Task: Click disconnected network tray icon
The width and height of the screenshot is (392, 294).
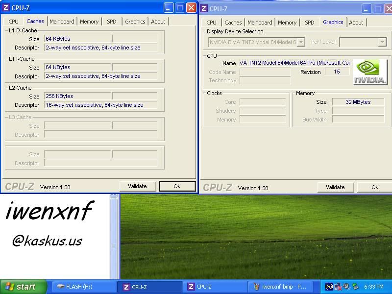Action: (338, 287)
